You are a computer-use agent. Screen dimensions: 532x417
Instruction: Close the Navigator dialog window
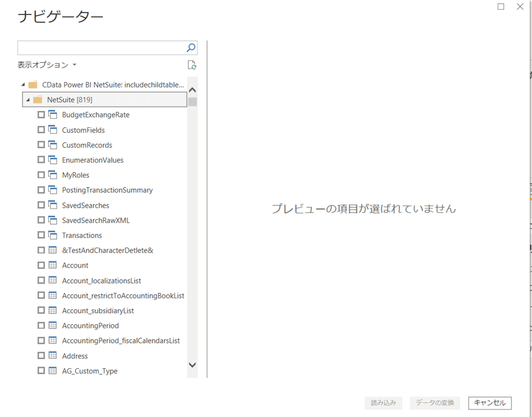coord(520,7)
